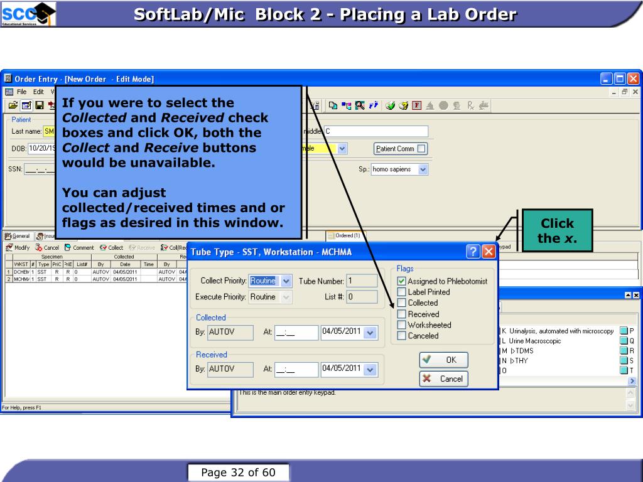Check the Collected flag

click(x=401, y=303)
